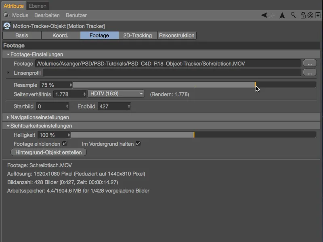The image size is (323, 242).
Task: Click the up arrow navigation icon
Action: (x=282, y=15)
